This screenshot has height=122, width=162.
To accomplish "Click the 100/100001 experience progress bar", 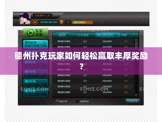I will pos(82,22).
